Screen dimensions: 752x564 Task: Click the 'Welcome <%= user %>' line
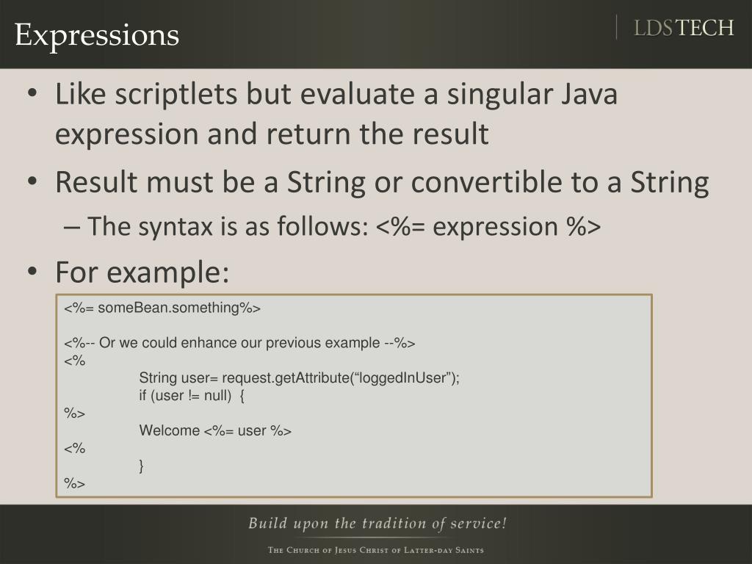215,430
